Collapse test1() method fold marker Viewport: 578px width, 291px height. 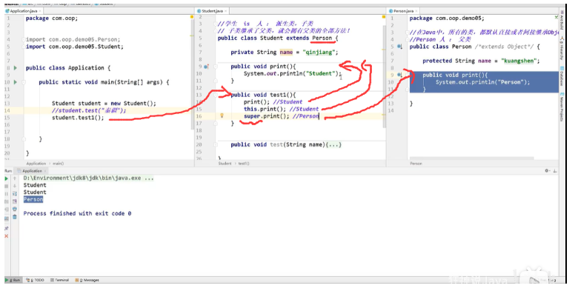point(216,95)
